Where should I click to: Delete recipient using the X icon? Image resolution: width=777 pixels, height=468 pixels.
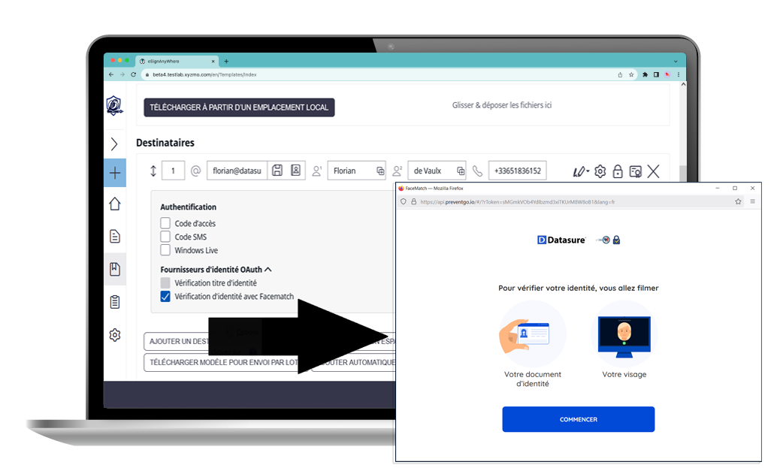click(x=653, y=171)
